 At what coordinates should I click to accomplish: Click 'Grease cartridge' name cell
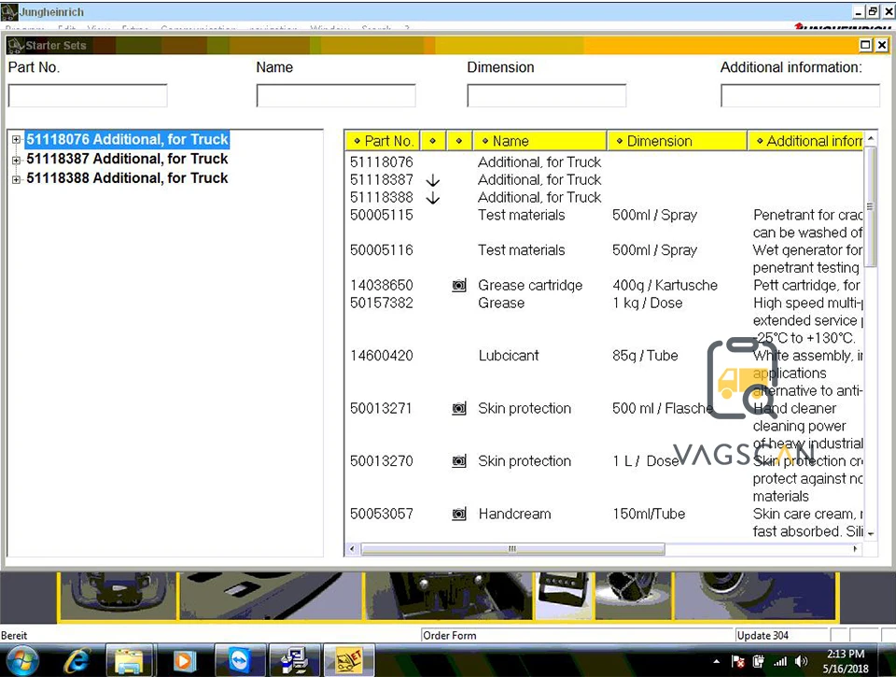pyautogui.click(x=530, y=285)
